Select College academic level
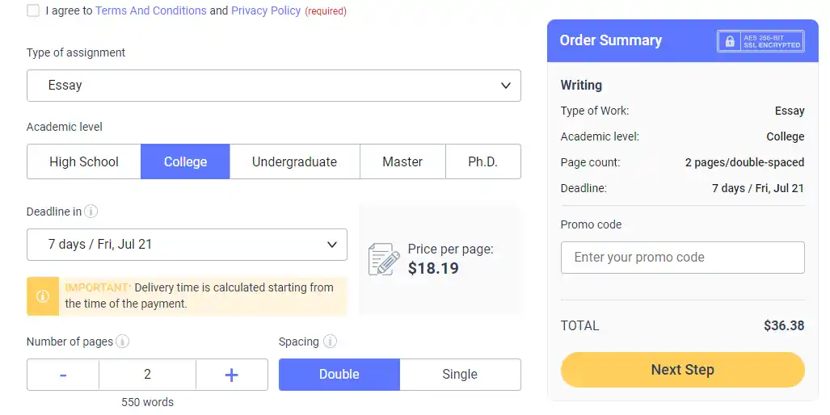830x415 pixels. (x=185, y=161)
